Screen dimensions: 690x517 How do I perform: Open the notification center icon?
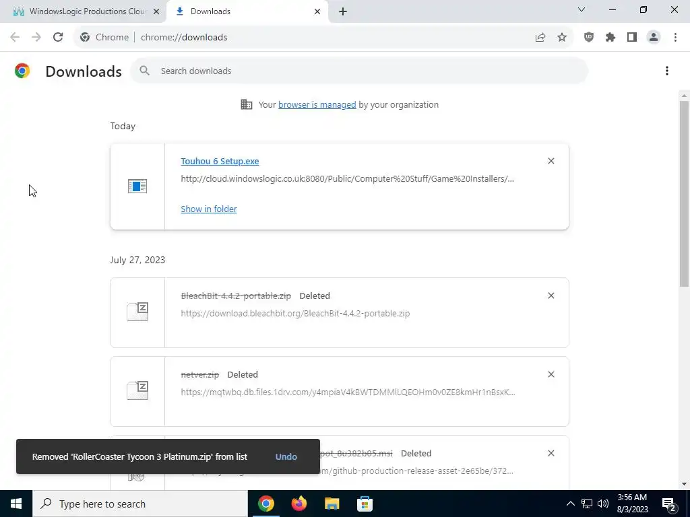669,504
